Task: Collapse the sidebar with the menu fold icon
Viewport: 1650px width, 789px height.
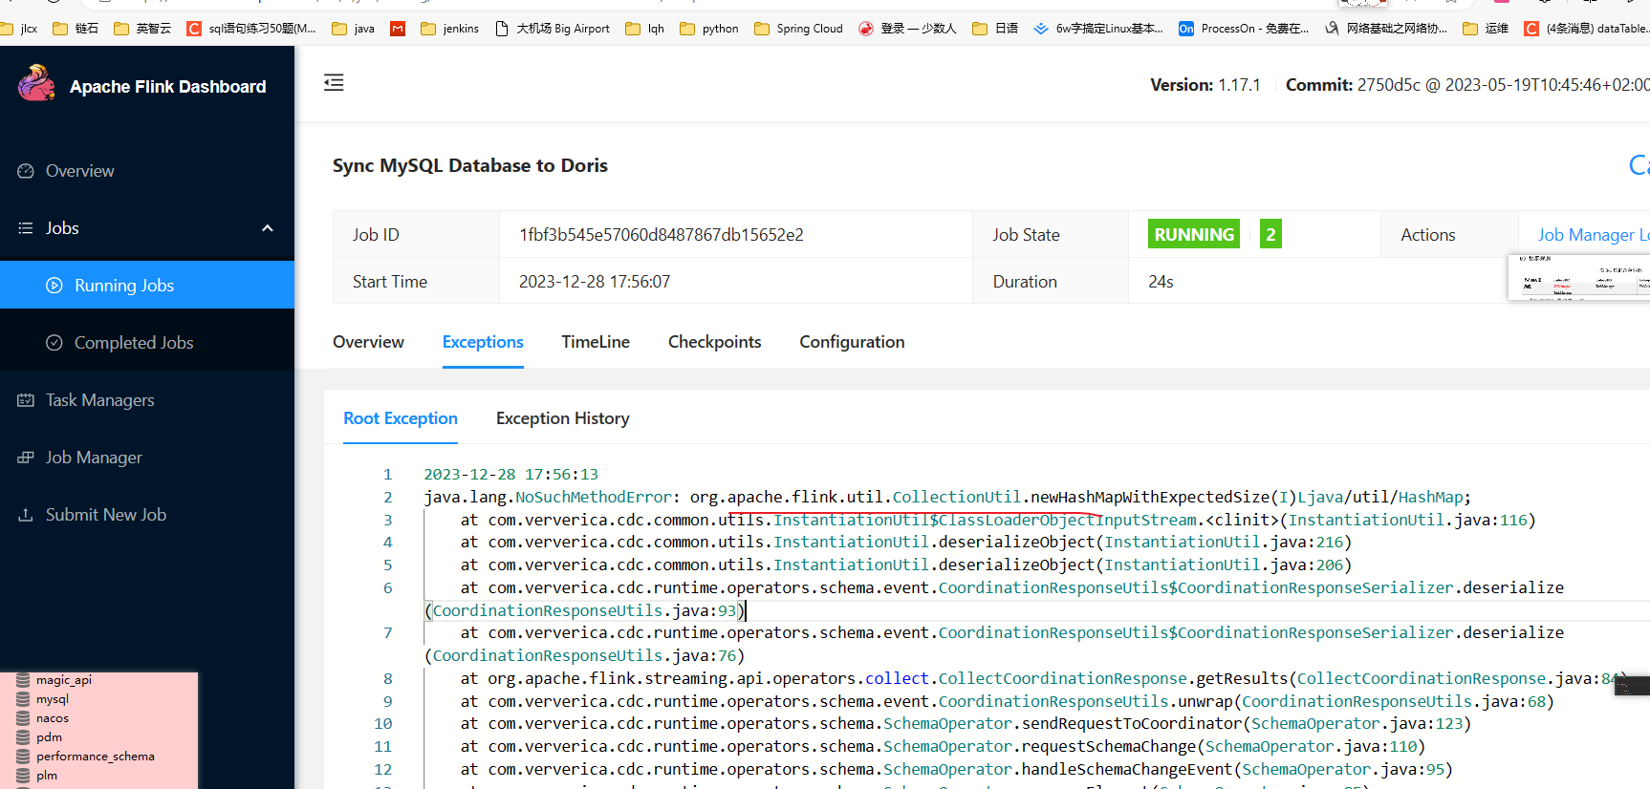Action: (334, 83)
